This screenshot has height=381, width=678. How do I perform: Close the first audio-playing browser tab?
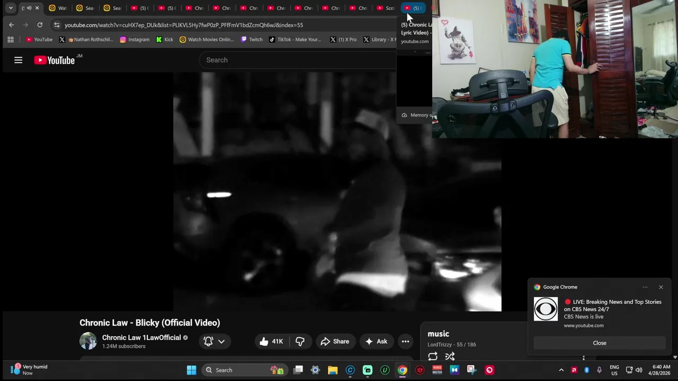[x=37, y=8]
